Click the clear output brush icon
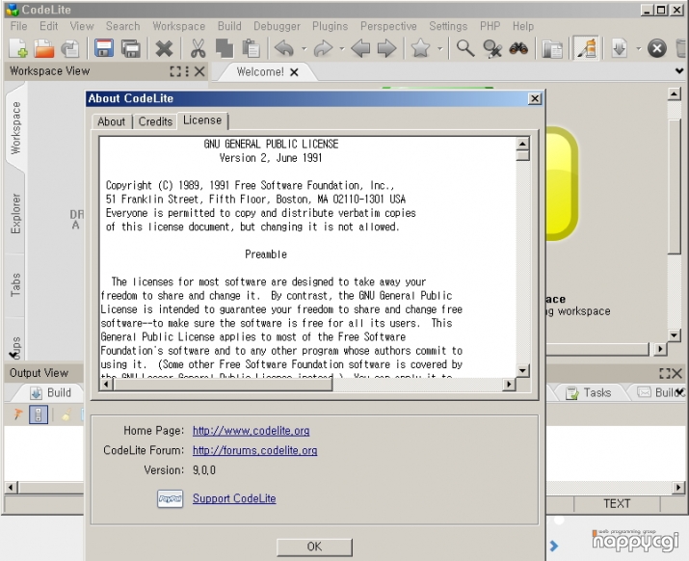This screenshot has height=561, width=689. [66, 414]
